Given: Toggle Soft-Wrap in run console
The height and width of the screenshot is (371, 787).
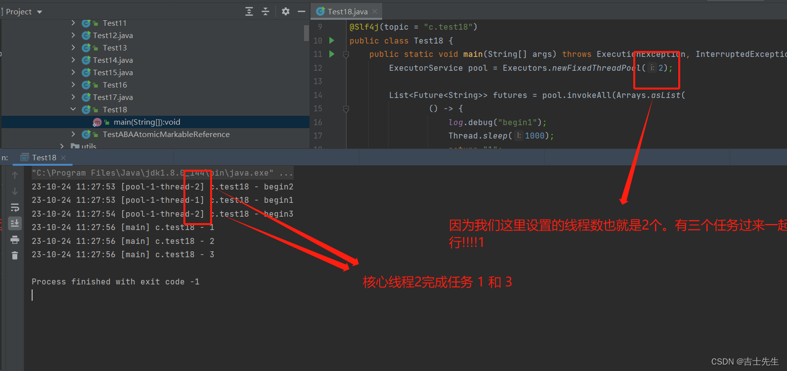Looking at the screenshot, I should [15, 207].
